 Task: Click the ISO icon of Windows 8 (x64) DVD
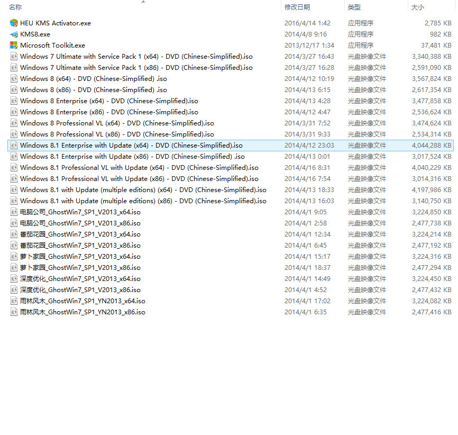(x=14, y=79)
